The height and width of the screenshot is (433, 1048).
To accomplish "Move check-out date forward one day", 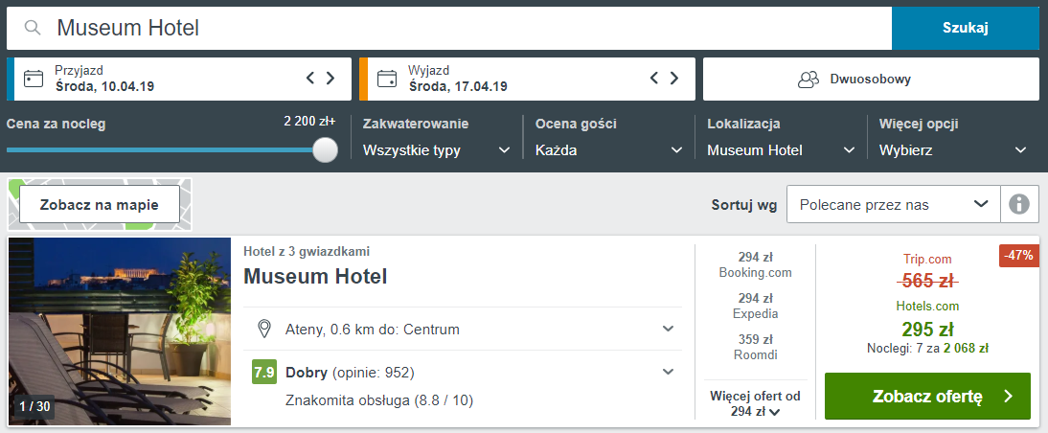I will click(674, 79).
